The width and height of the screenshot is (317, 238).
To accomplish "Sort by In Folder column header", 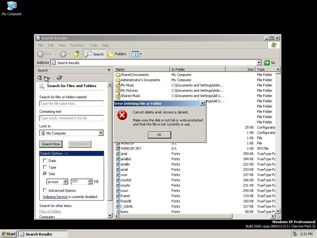I will click(198, 69).
